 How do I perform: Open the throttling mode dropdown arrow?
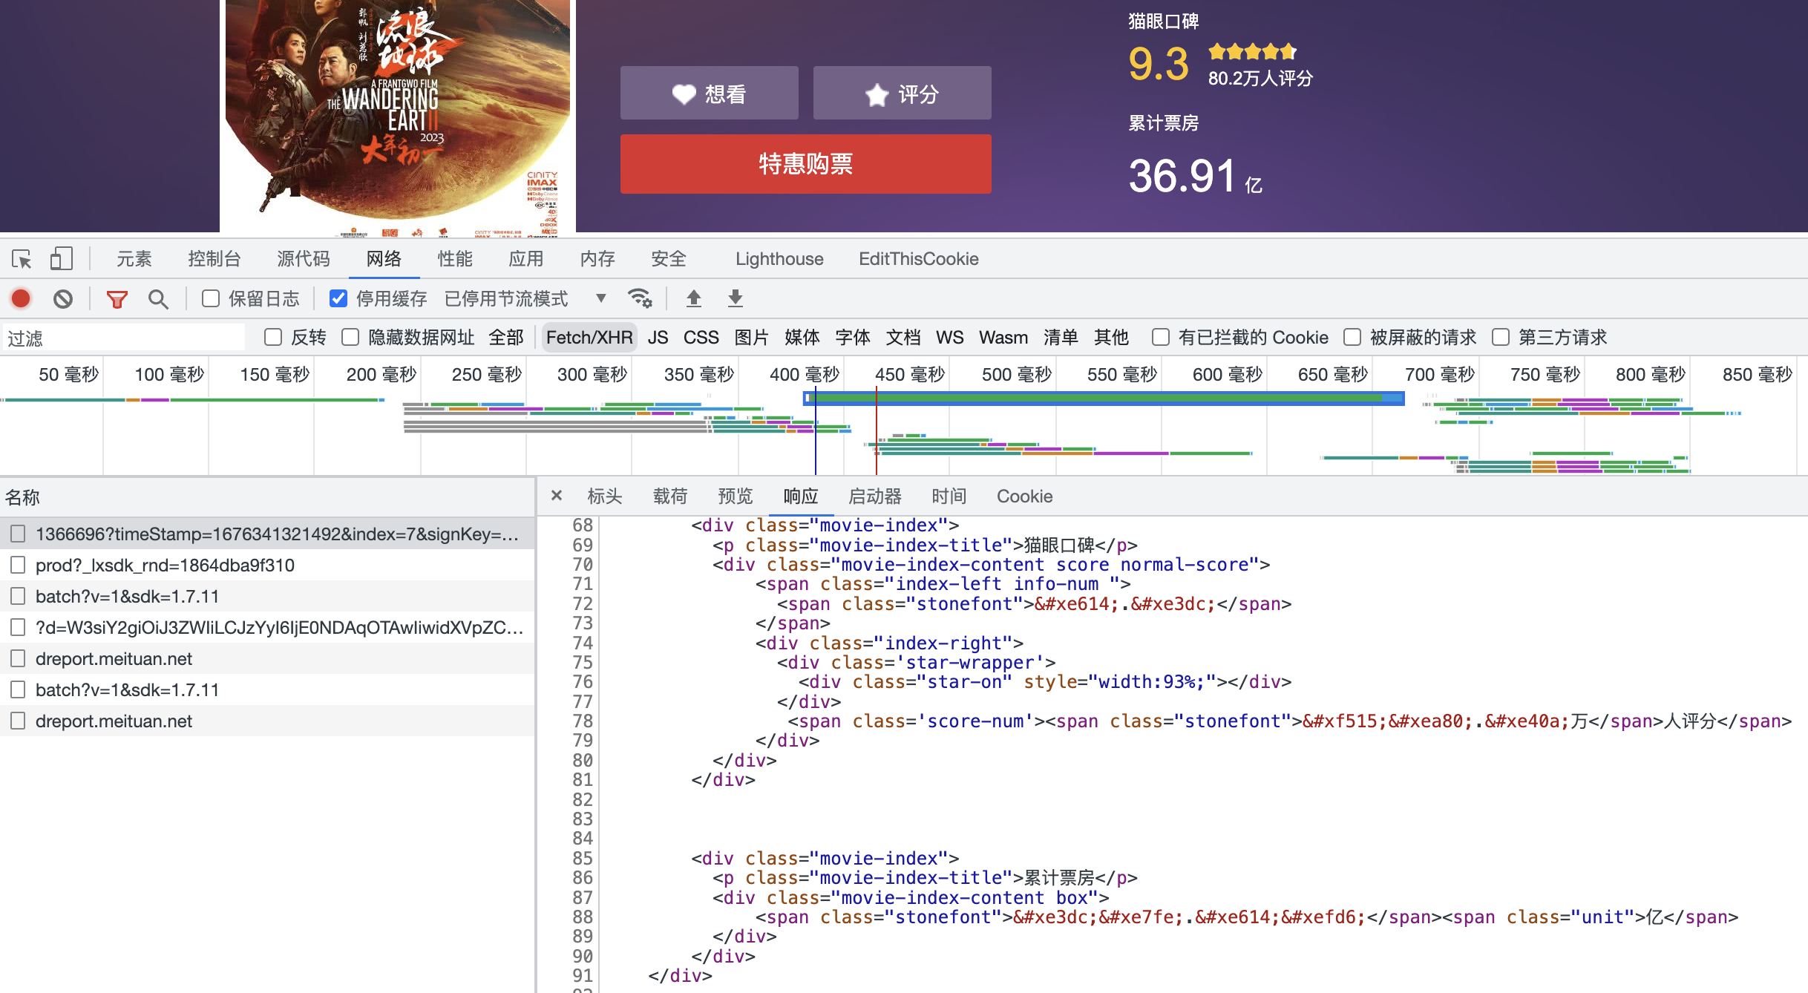click(x=601, y=298)
